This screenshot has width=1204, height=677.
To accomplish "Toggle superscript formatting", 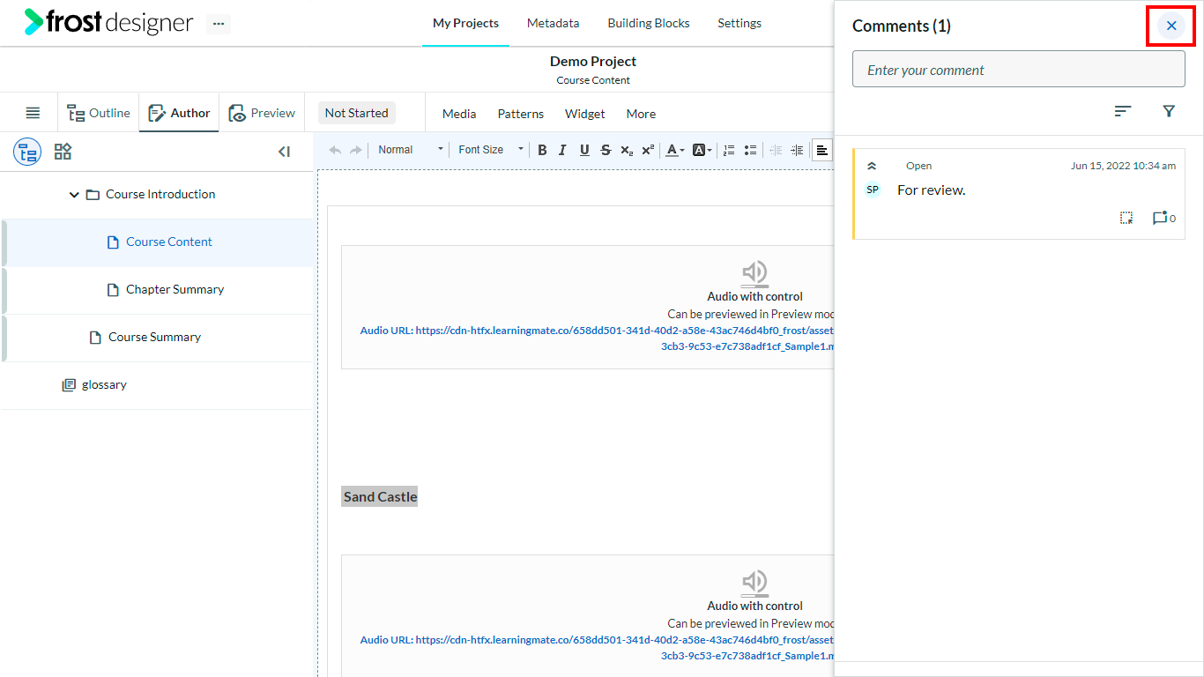I will coord(648,150).
